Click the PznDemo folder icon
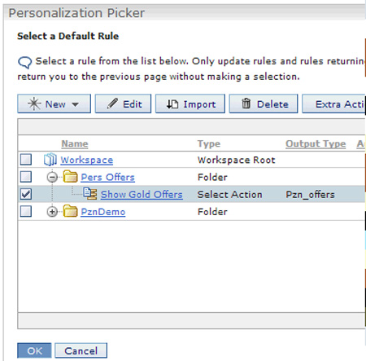 tap(71, 211)
